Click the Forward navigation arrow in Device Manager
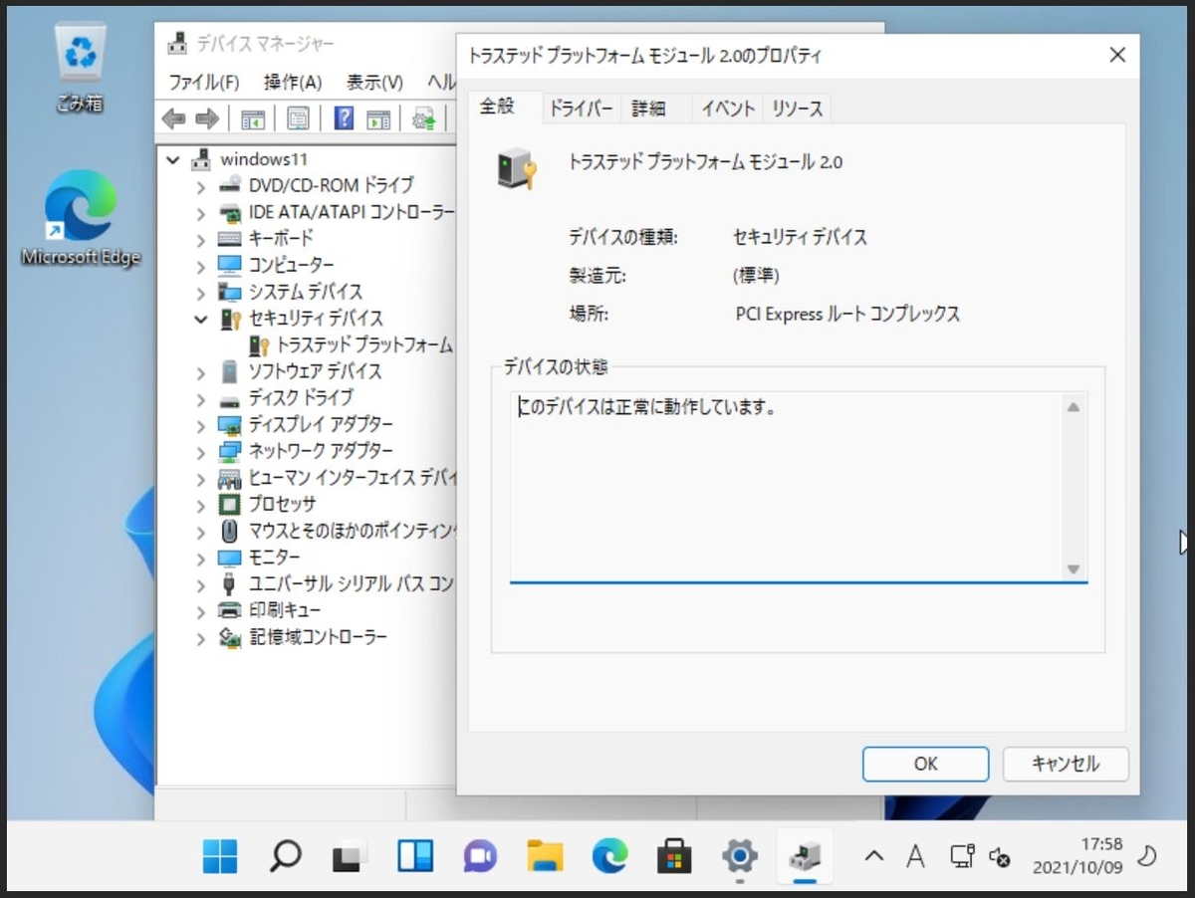 point(205,119)
